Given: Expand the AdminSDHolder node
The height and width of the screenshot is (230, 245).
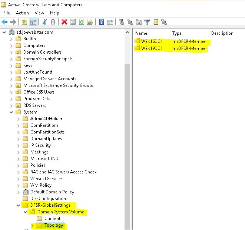Looking at the screenshot, I should [x=18, y=119].
